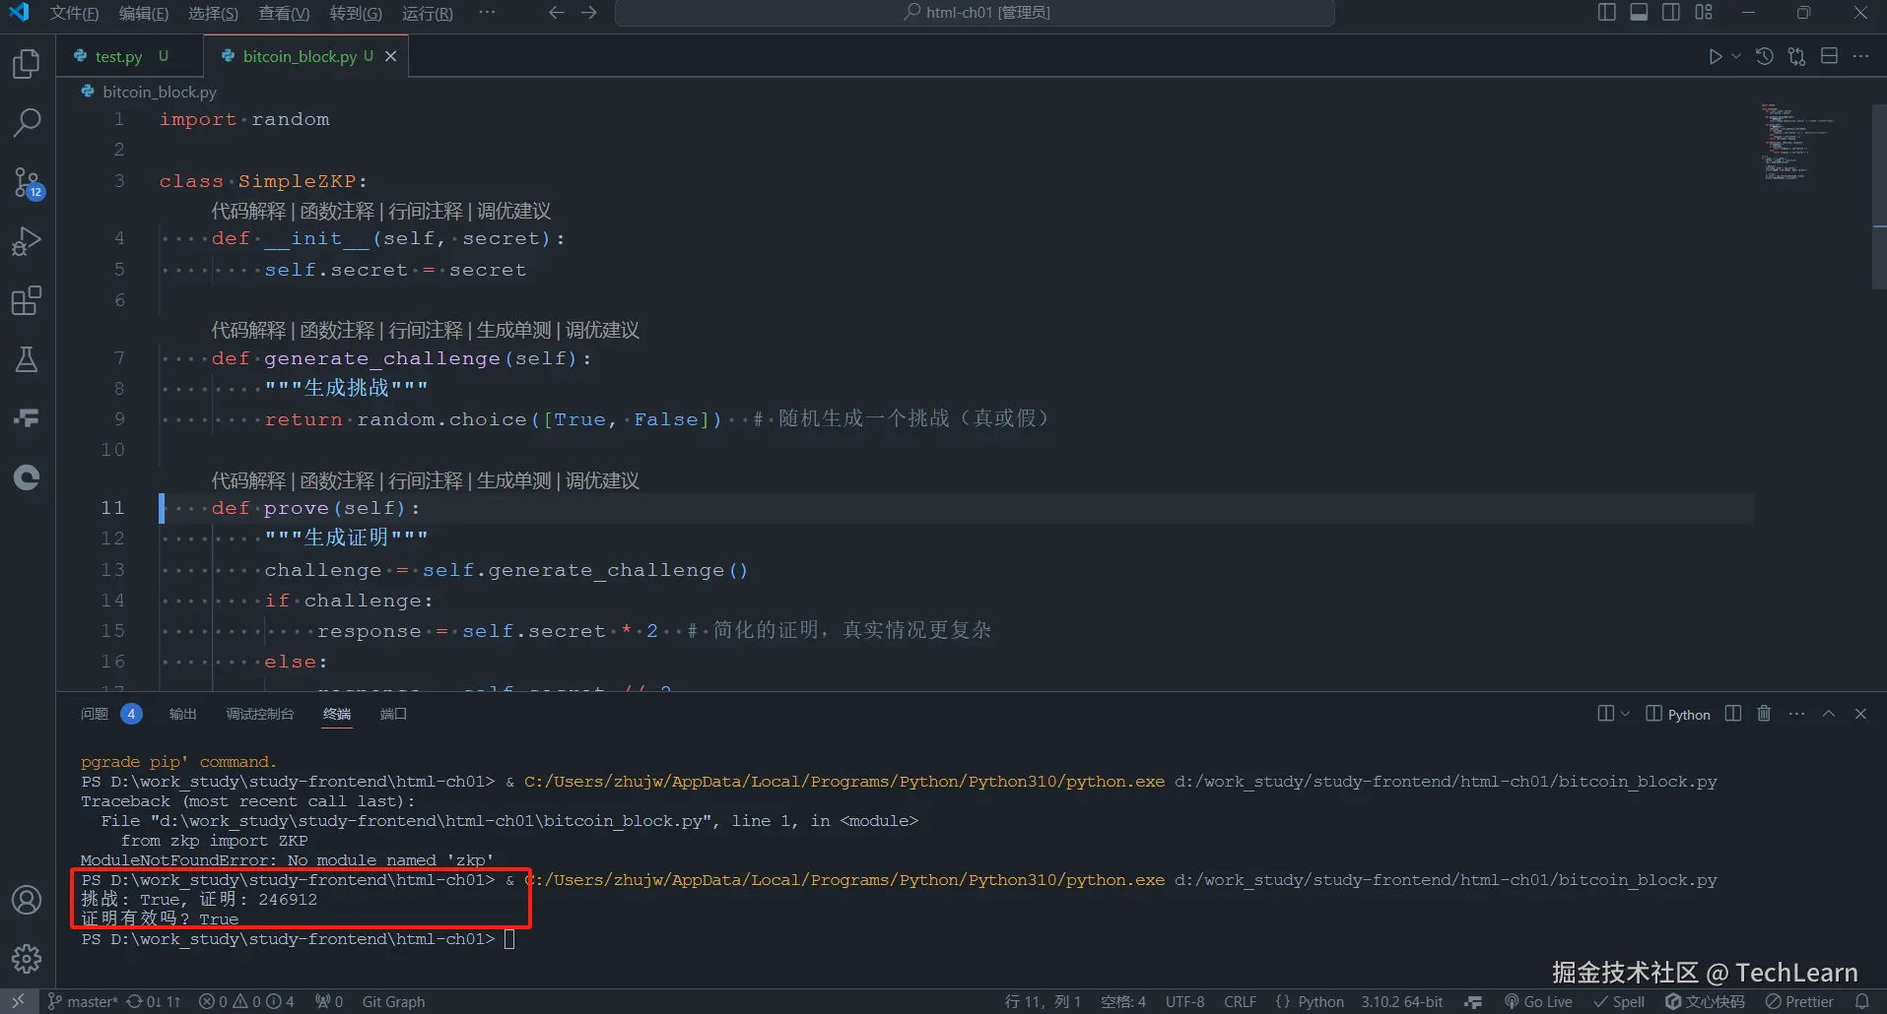Go forward with the right arrow
Viewport: 1887px width, 1014px height.
coord(589,13)
